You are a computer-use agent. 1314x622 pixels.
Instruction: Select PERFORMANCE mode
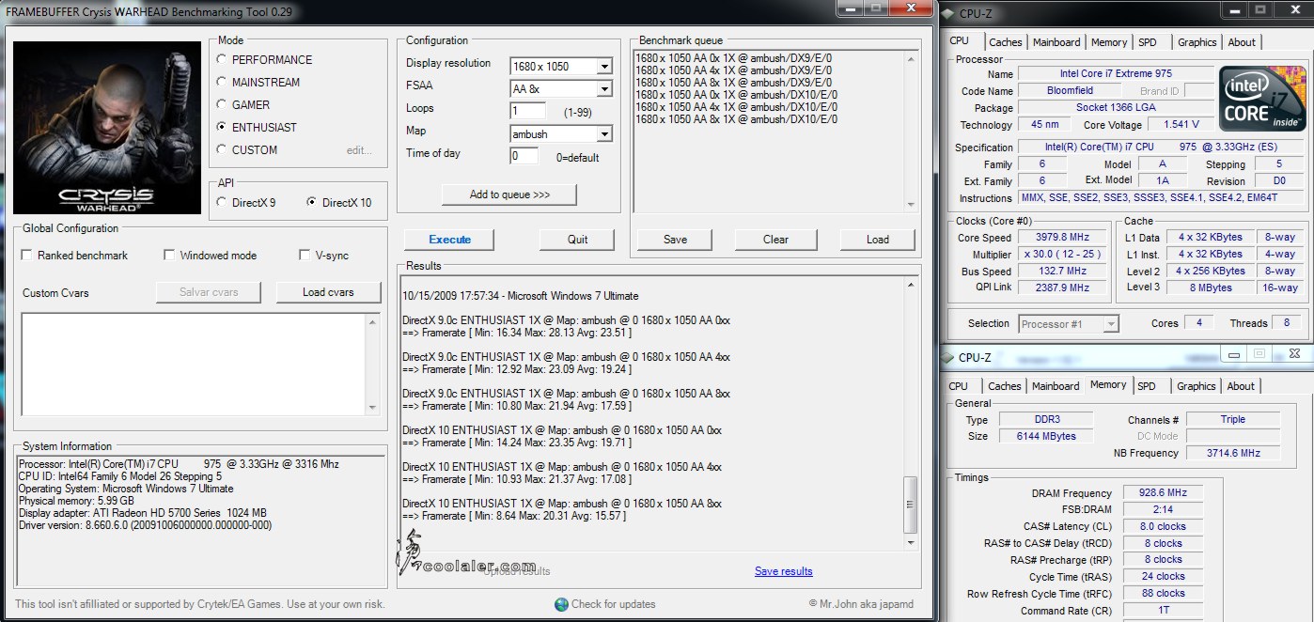click(x=222, y=59)
